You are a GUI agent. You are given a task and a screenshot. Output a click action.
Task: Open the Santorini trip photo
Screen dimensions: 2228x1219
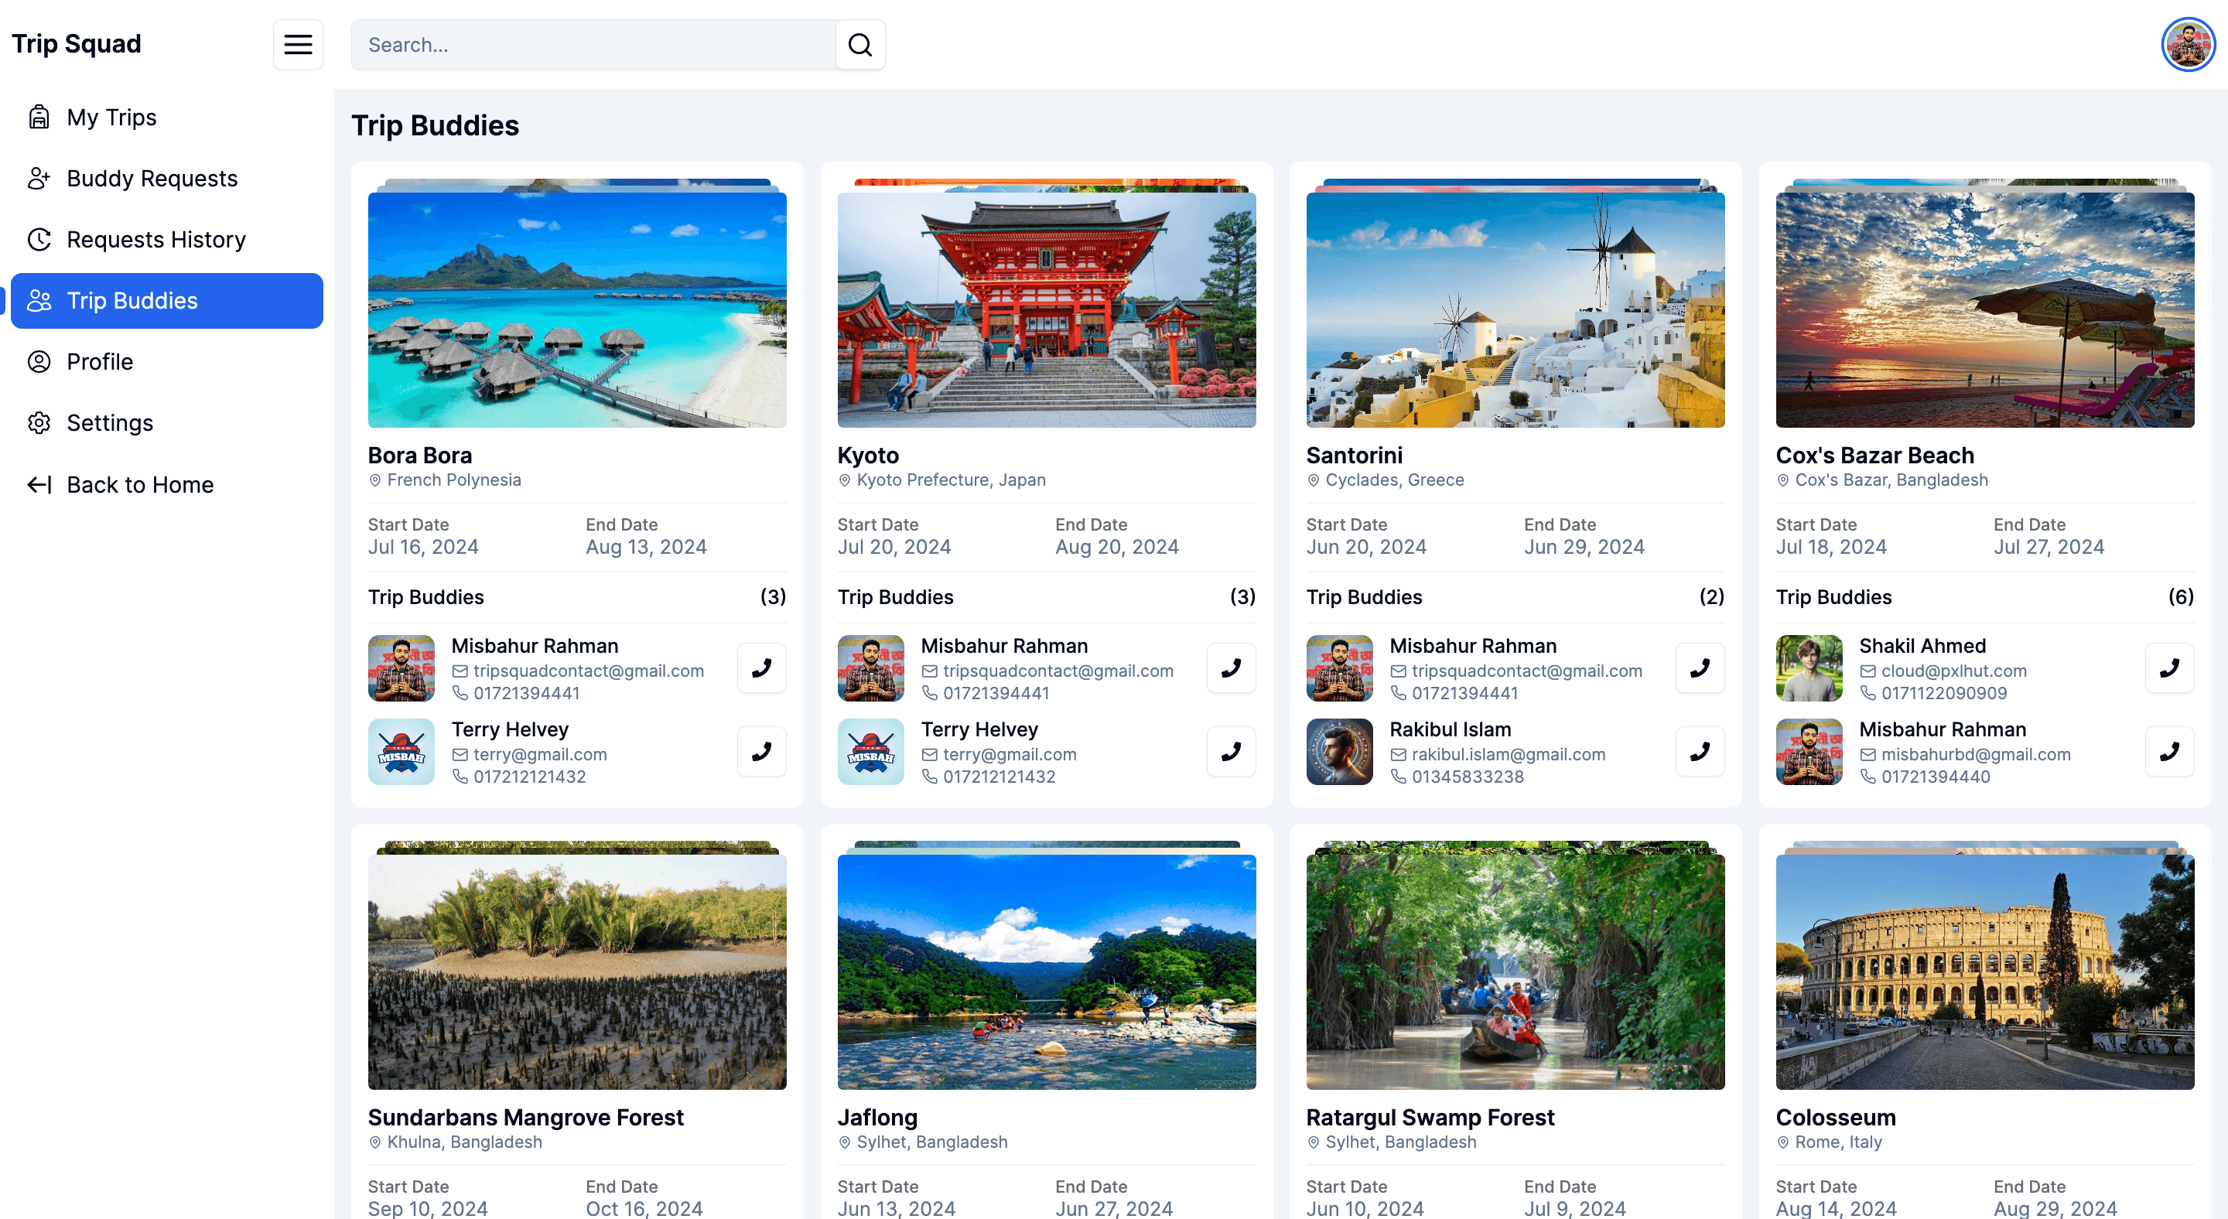coord(1516,309)
